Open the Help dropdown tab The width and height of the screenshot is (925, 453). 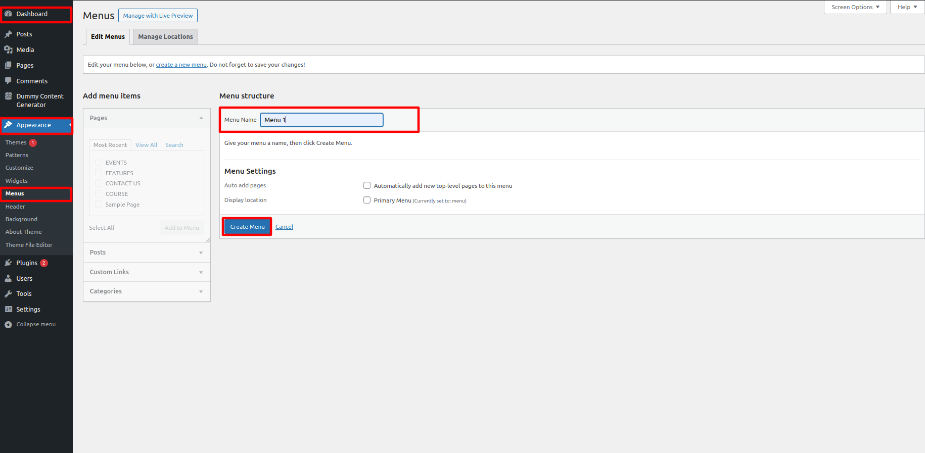[907, 7]
